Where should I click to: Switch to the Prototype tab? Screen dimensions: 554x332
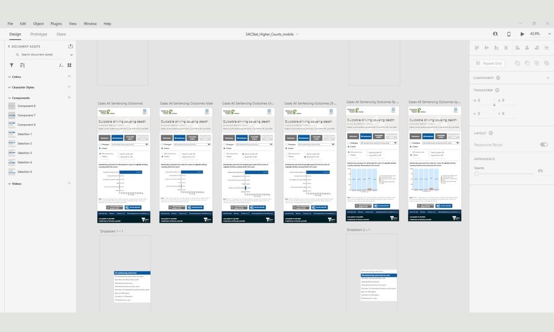(39, 34)
